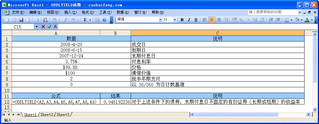This screenshot has width=319, height=124.
Task: Increase indent of cell
Action: pyautogui.click(x=278, y=20)
